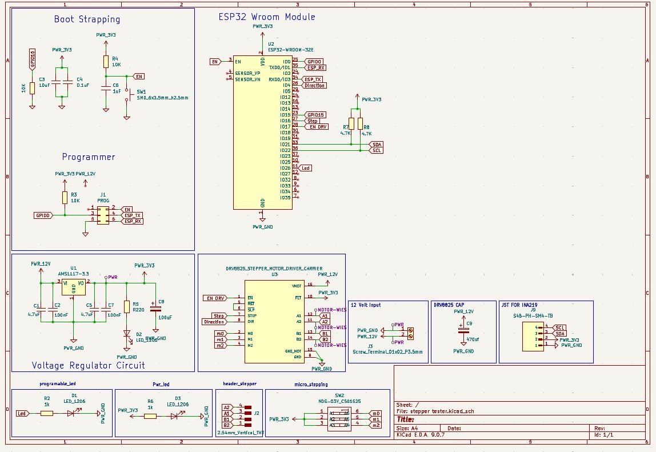Select U1 AMS1117-3.3 regulator symbol
Image resolution: width=656 pixels, height=452 pixels.
point(74,287)
